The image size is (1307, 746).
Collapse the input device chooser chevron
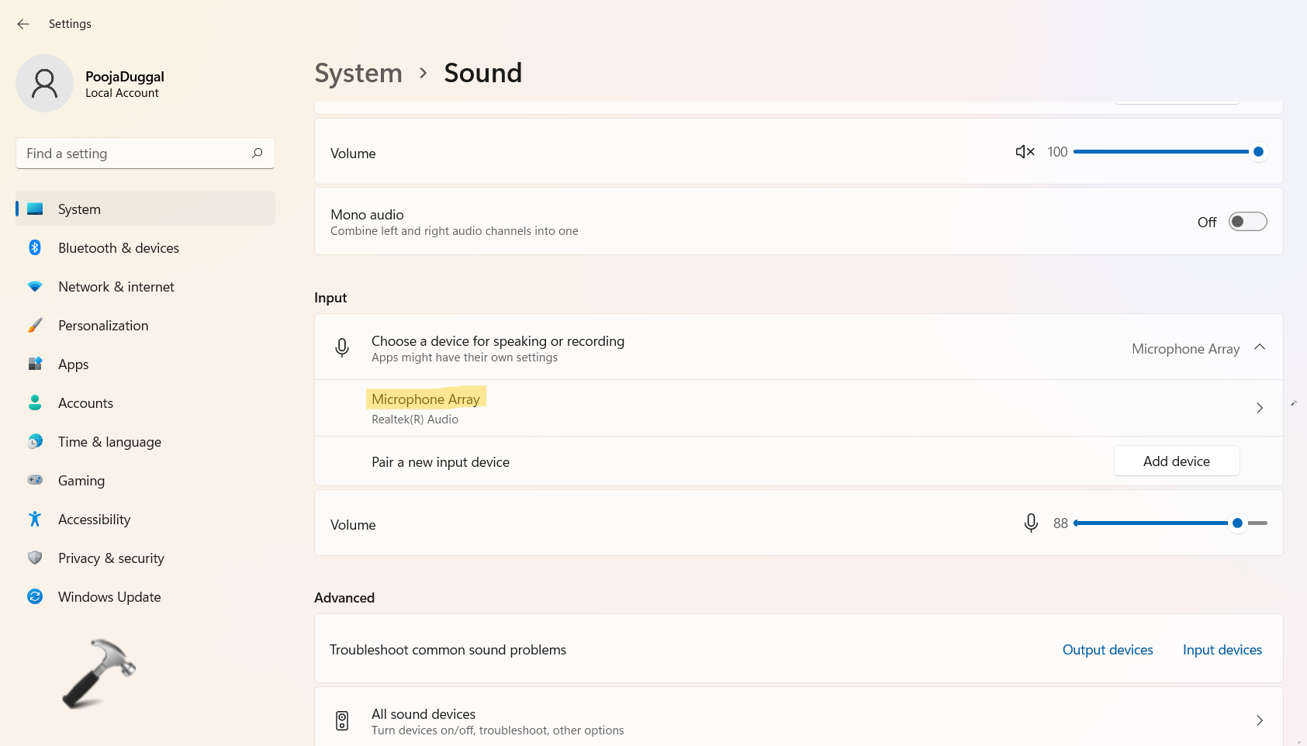tap(1260, 347)
